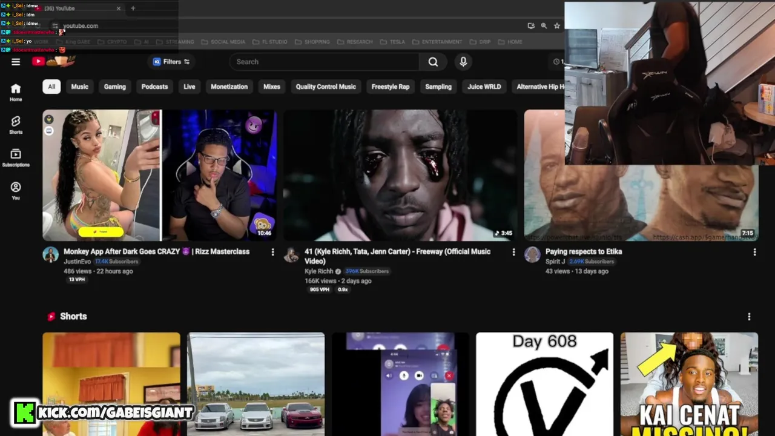775x436 pixels.
Task: Open the SOCIAL MEDIA bookmarks folder
Action: click(223, 42)
